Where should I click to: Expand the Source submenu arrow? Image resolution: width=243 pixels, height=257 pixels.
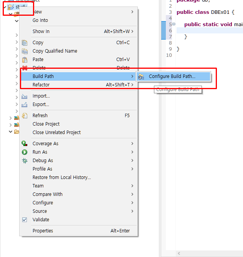pos(132,211)
